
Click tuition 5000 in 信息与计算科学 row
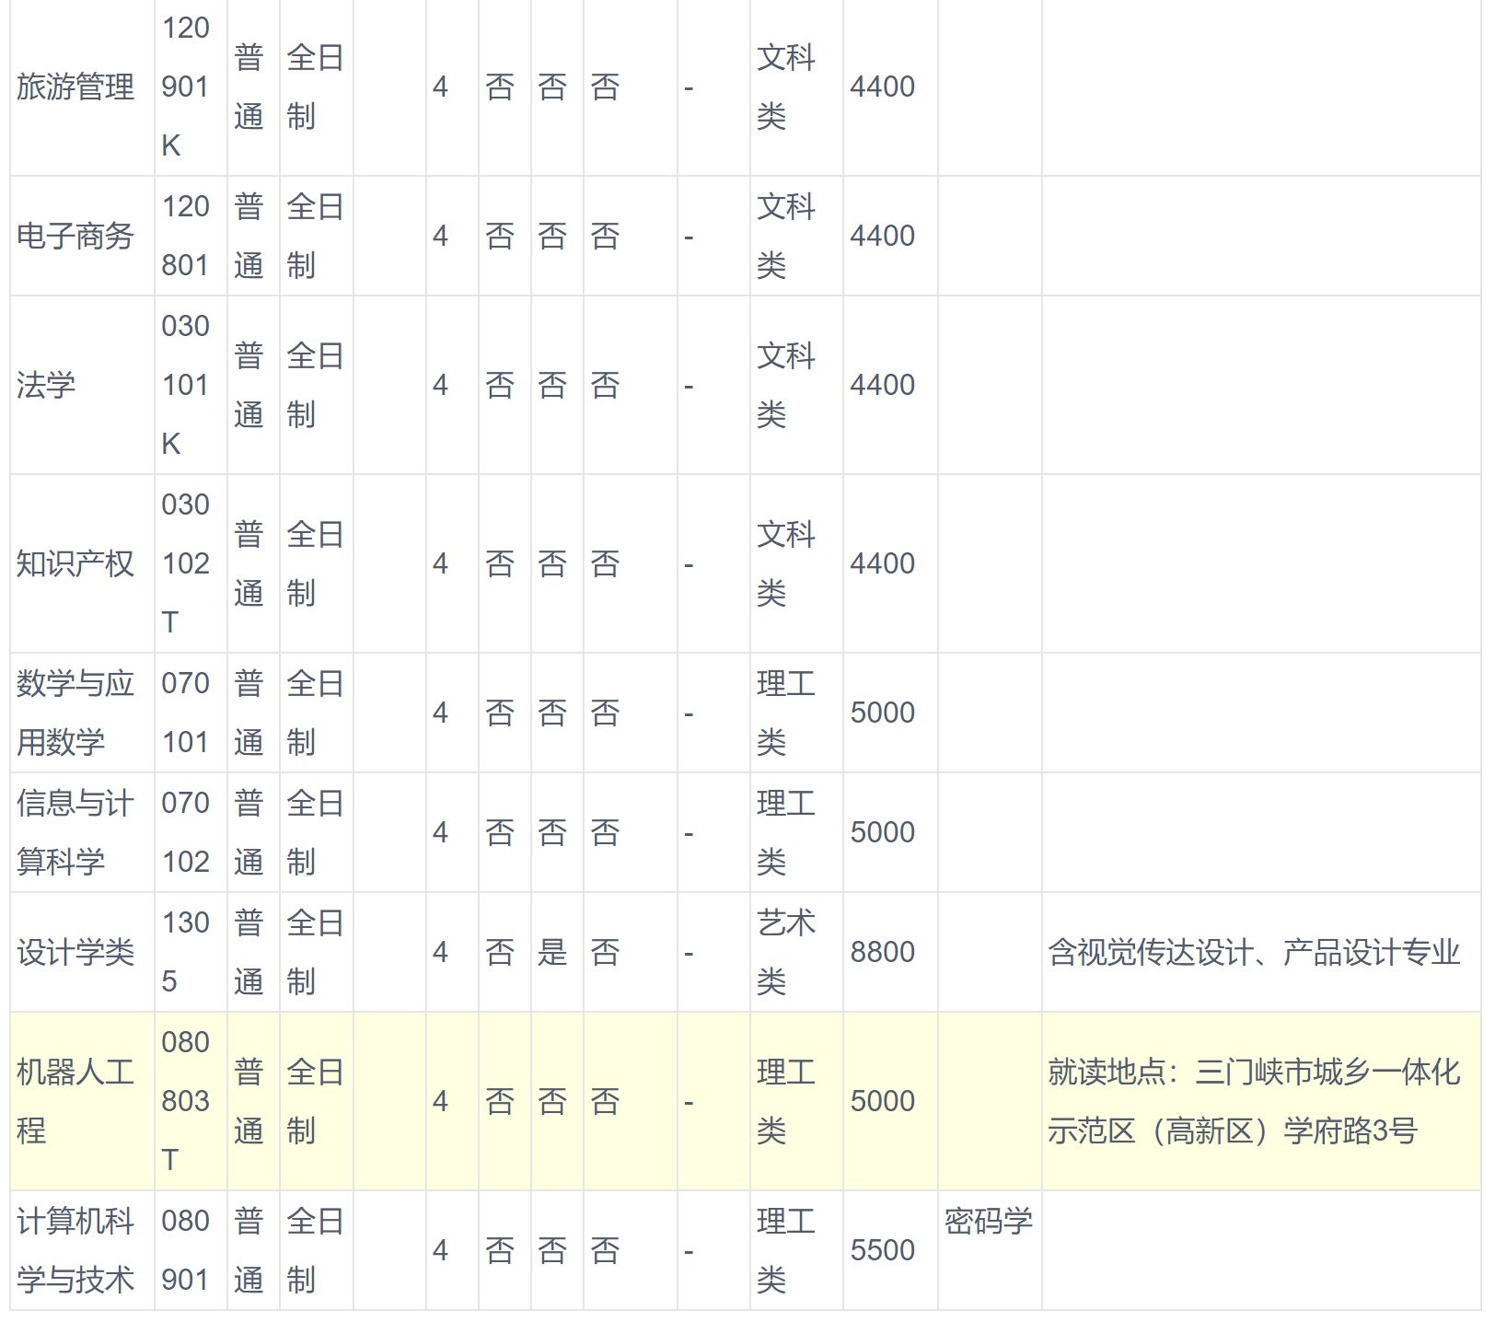[x=882, y=833]
